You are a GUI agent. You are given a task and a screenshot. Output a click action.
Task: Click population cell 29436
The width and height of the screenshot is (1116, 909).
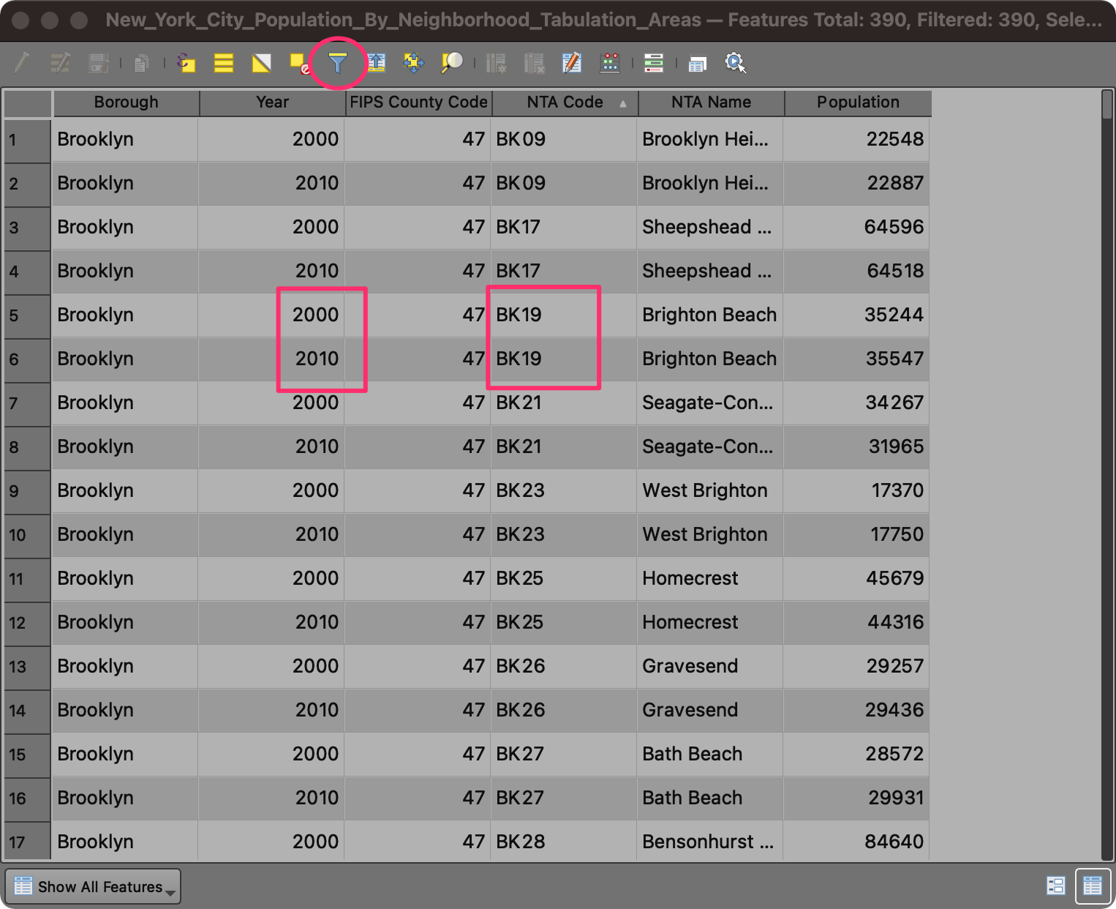pos(856,711)
